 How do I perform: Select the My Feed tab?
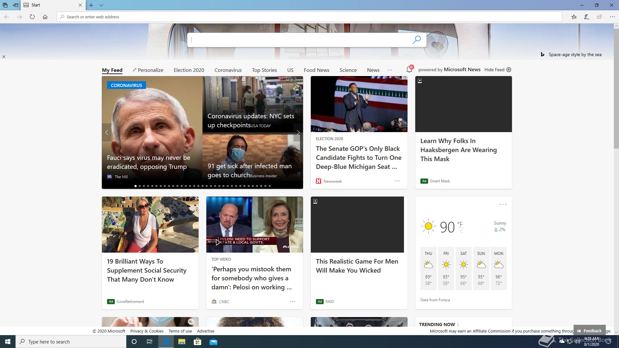pos(112,70)
